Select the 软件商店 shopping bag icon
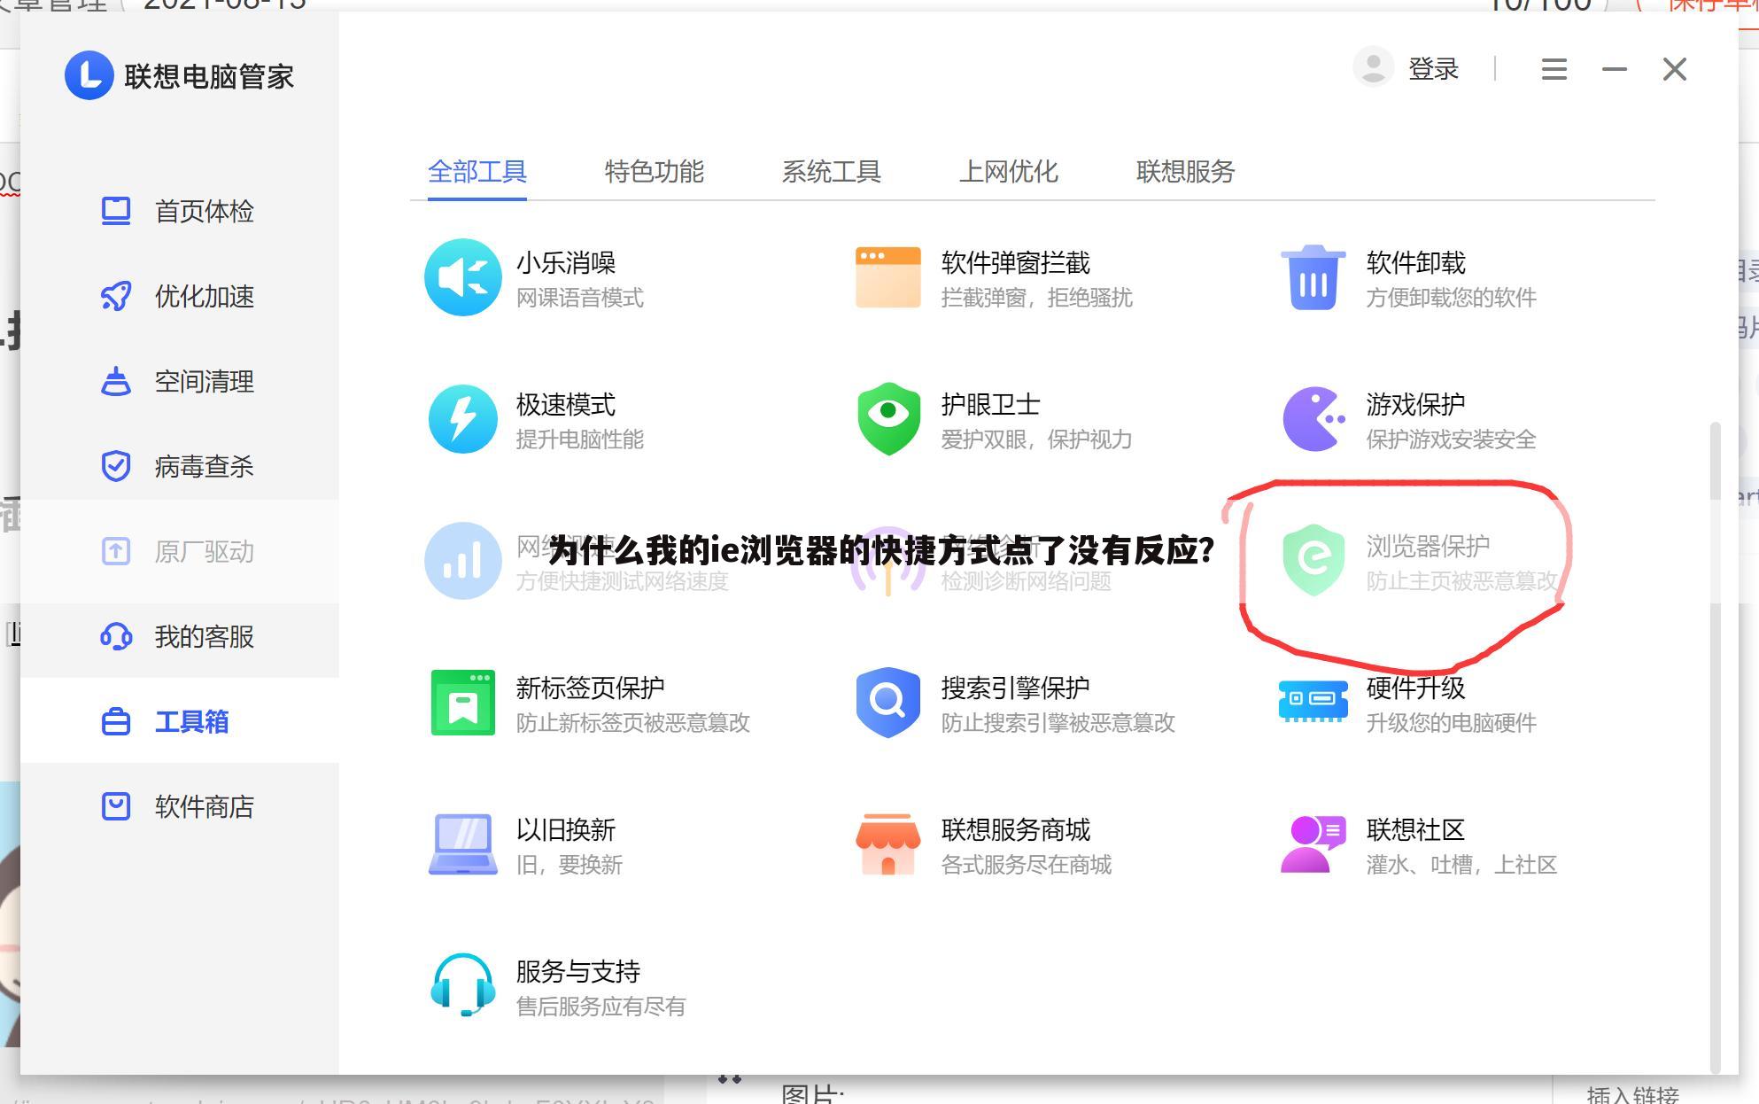The image size is (1759, 1104). [x=116, y=806]
